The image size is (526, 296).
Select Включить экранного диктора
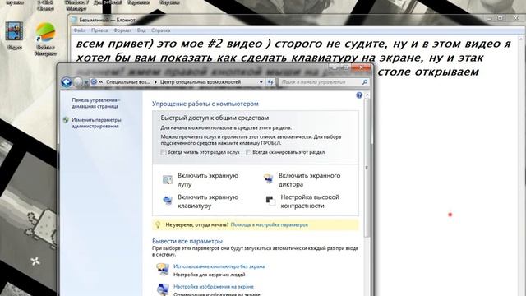[x=309, y=180]
